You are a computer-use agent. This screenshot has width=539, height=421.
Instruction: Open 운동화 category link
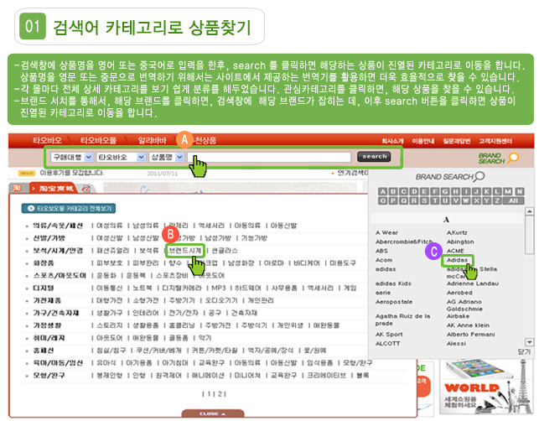pos(106,276)
